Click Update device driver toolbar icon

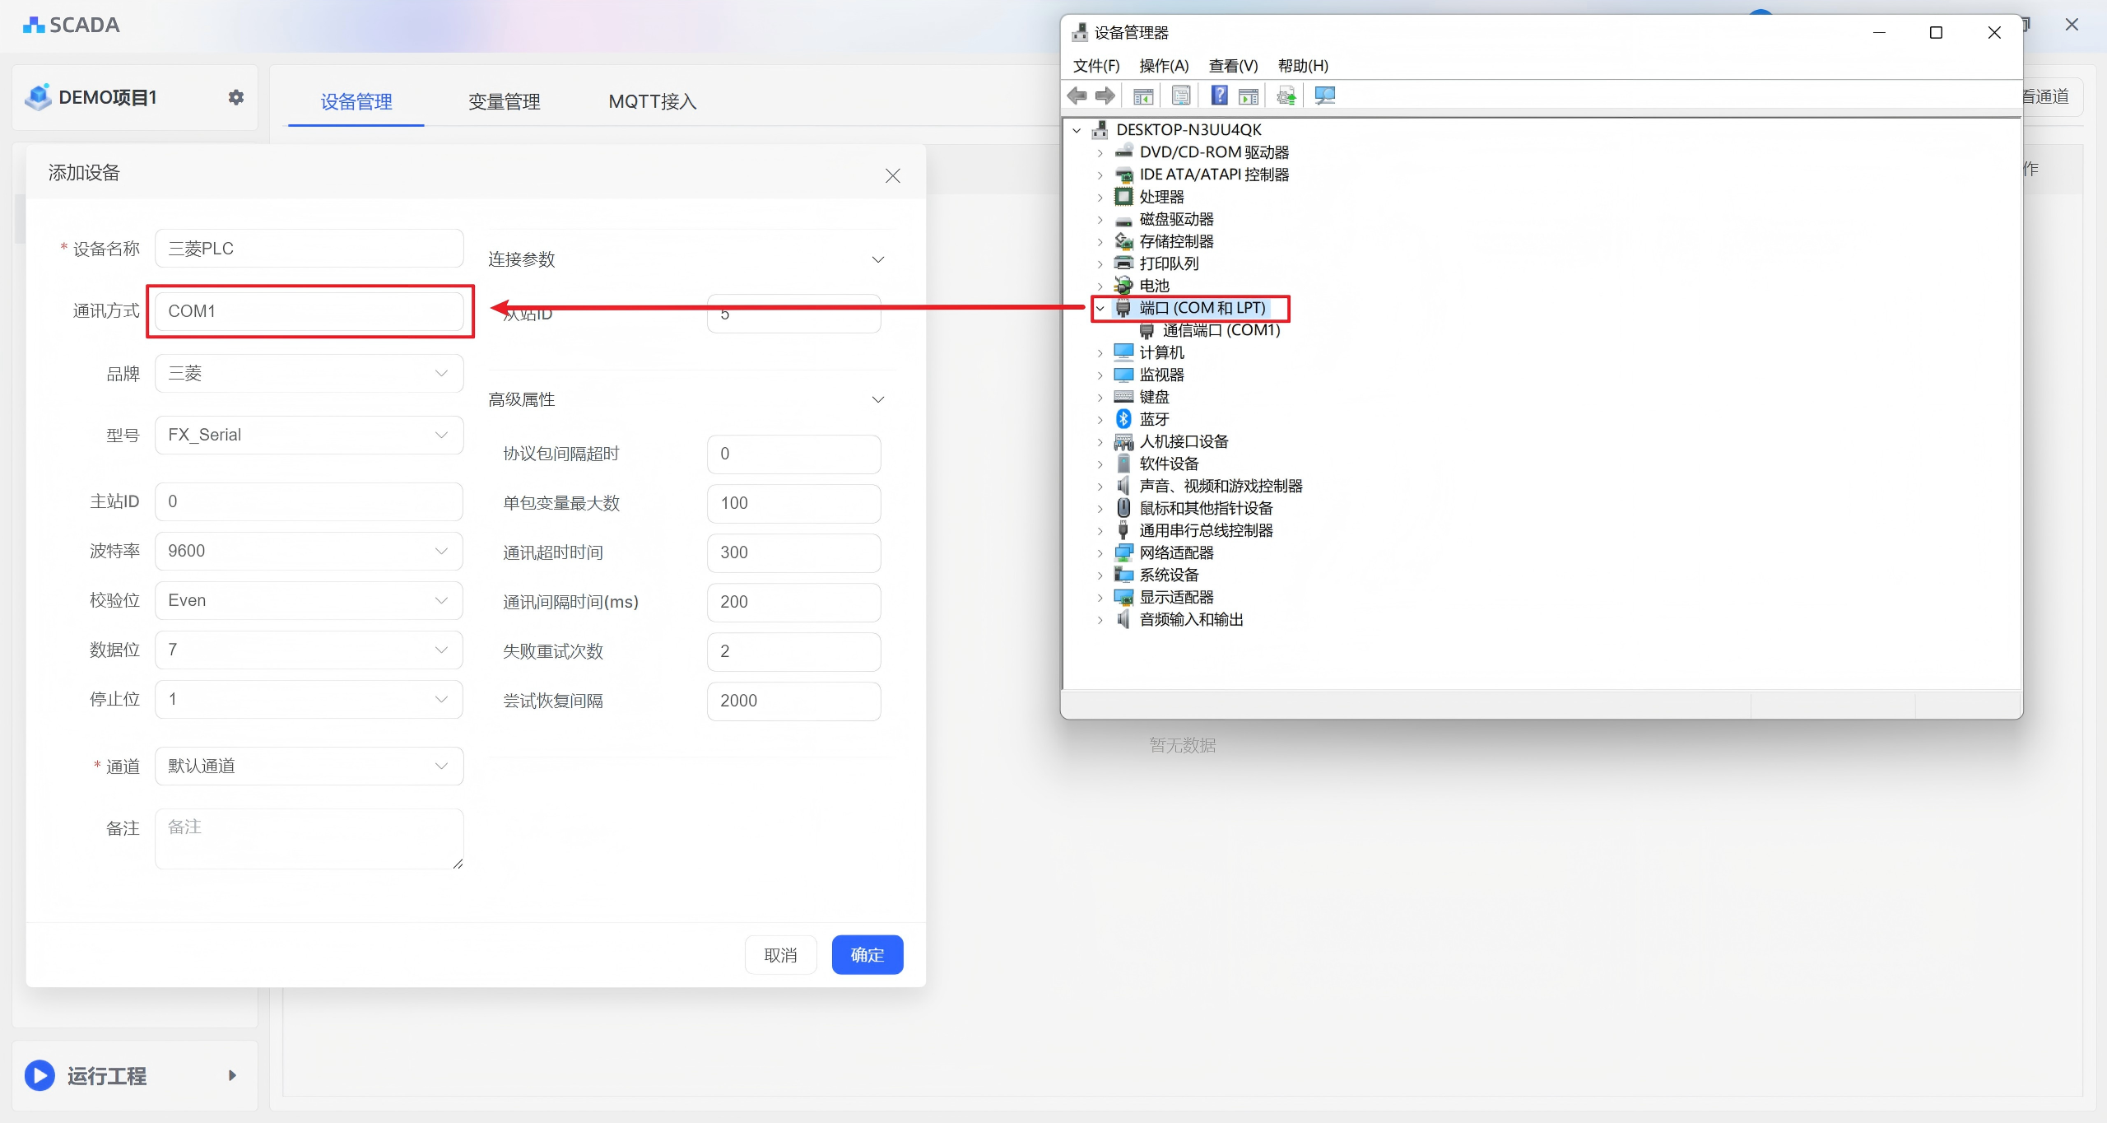pyautogui.click(x=1286, y=96)
